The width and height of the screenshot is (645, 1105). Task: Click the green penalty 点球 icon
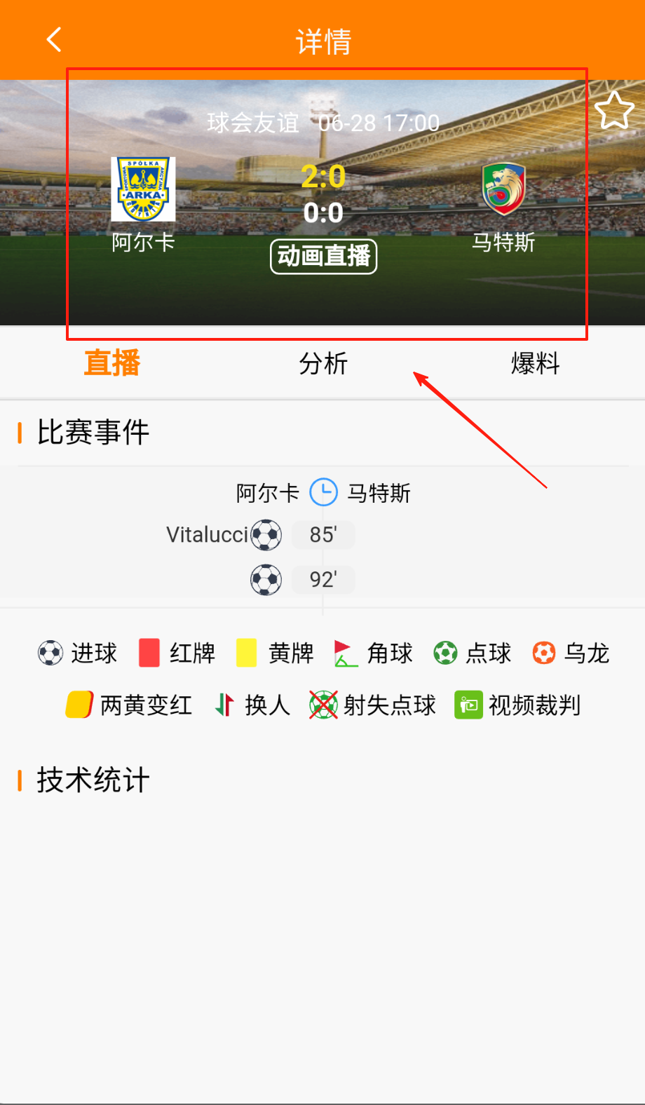point(445,653)
